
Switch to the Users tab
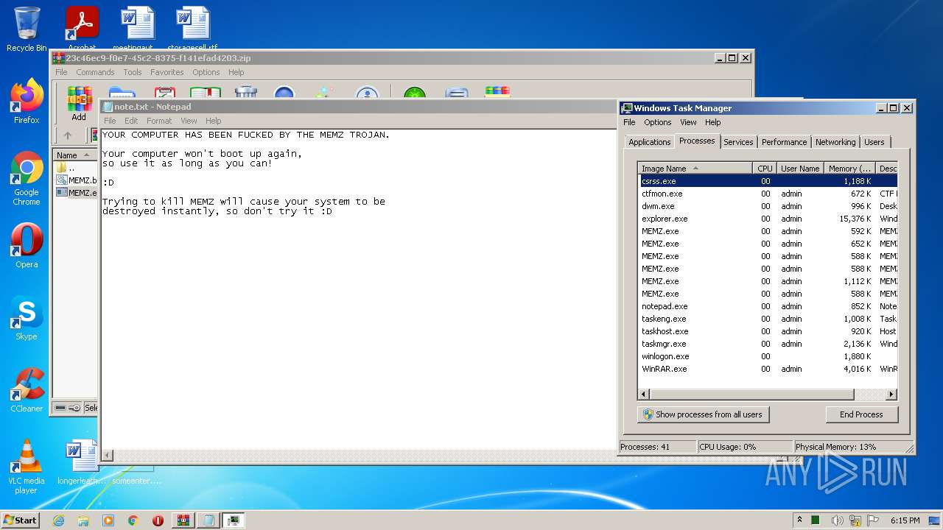coord(874,142)
